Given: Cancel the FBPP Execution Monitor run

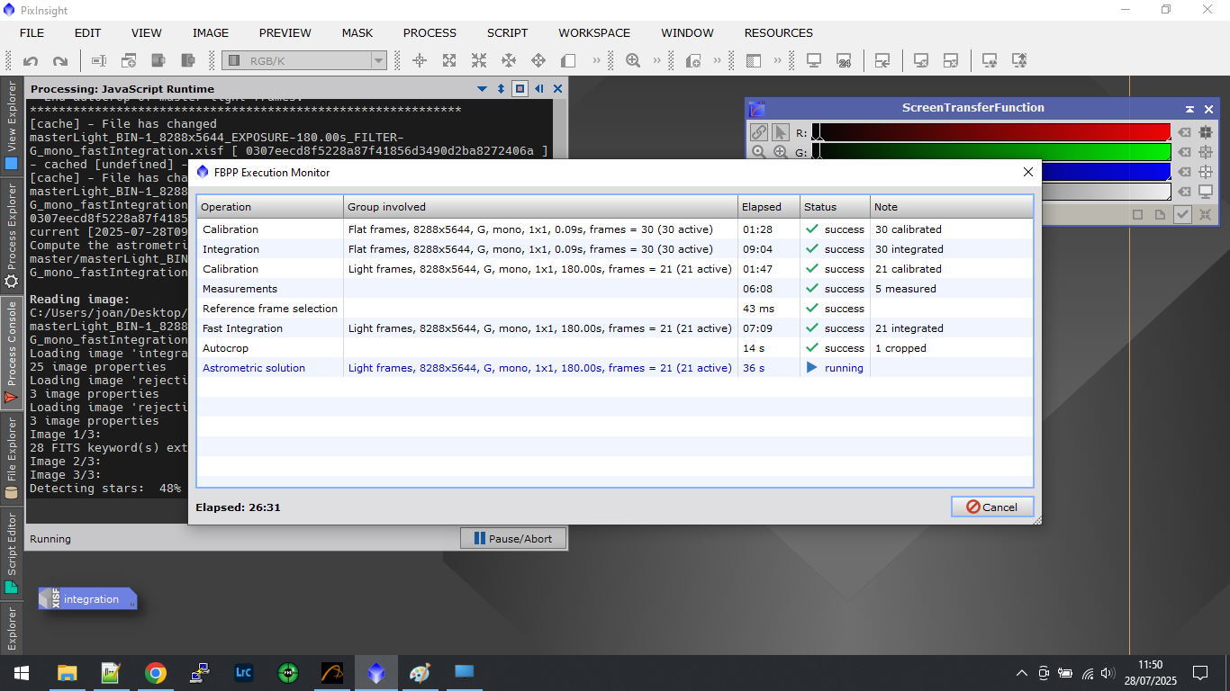Looking at the screenshot, I should tap(992, 507).
